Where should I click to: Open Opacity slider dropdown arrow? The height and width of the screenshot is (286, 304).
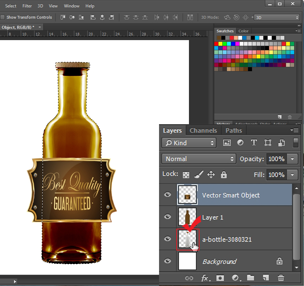pos(292,159)
